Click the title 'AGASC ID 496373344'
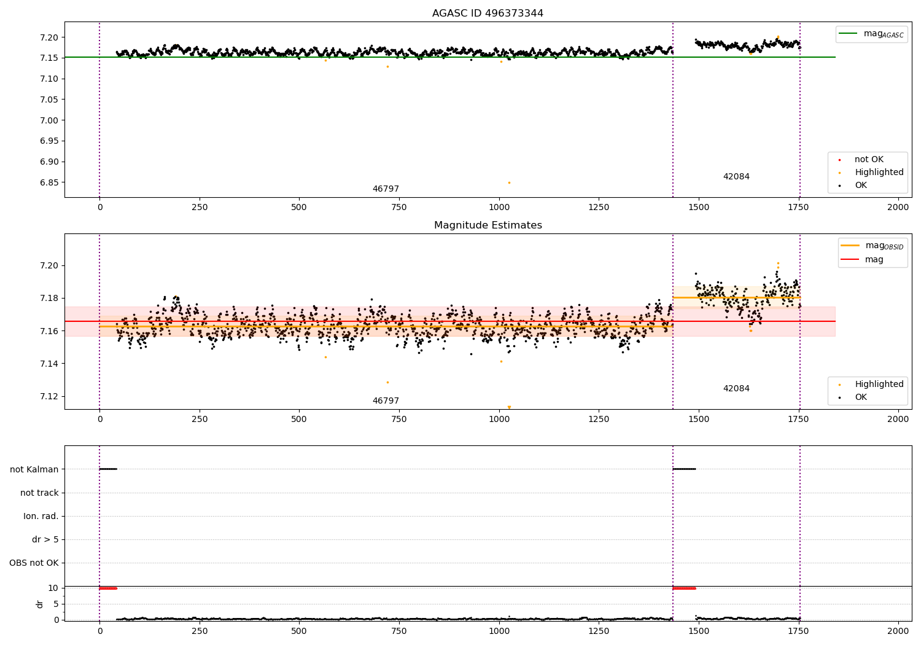 coord(488,14)
